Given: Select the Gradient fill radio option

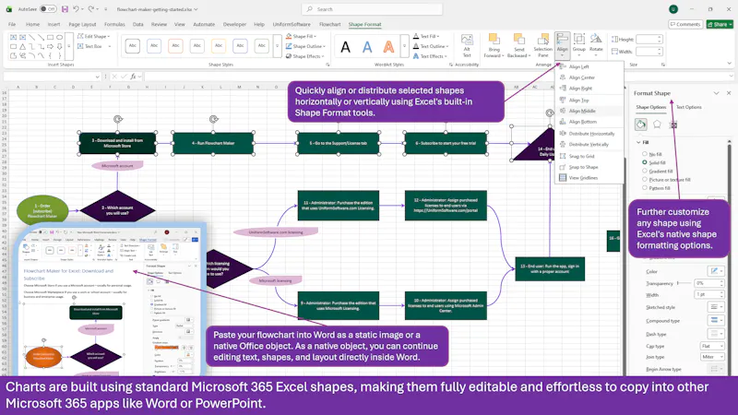Looking at the screenshot, I should coord(644,171).
